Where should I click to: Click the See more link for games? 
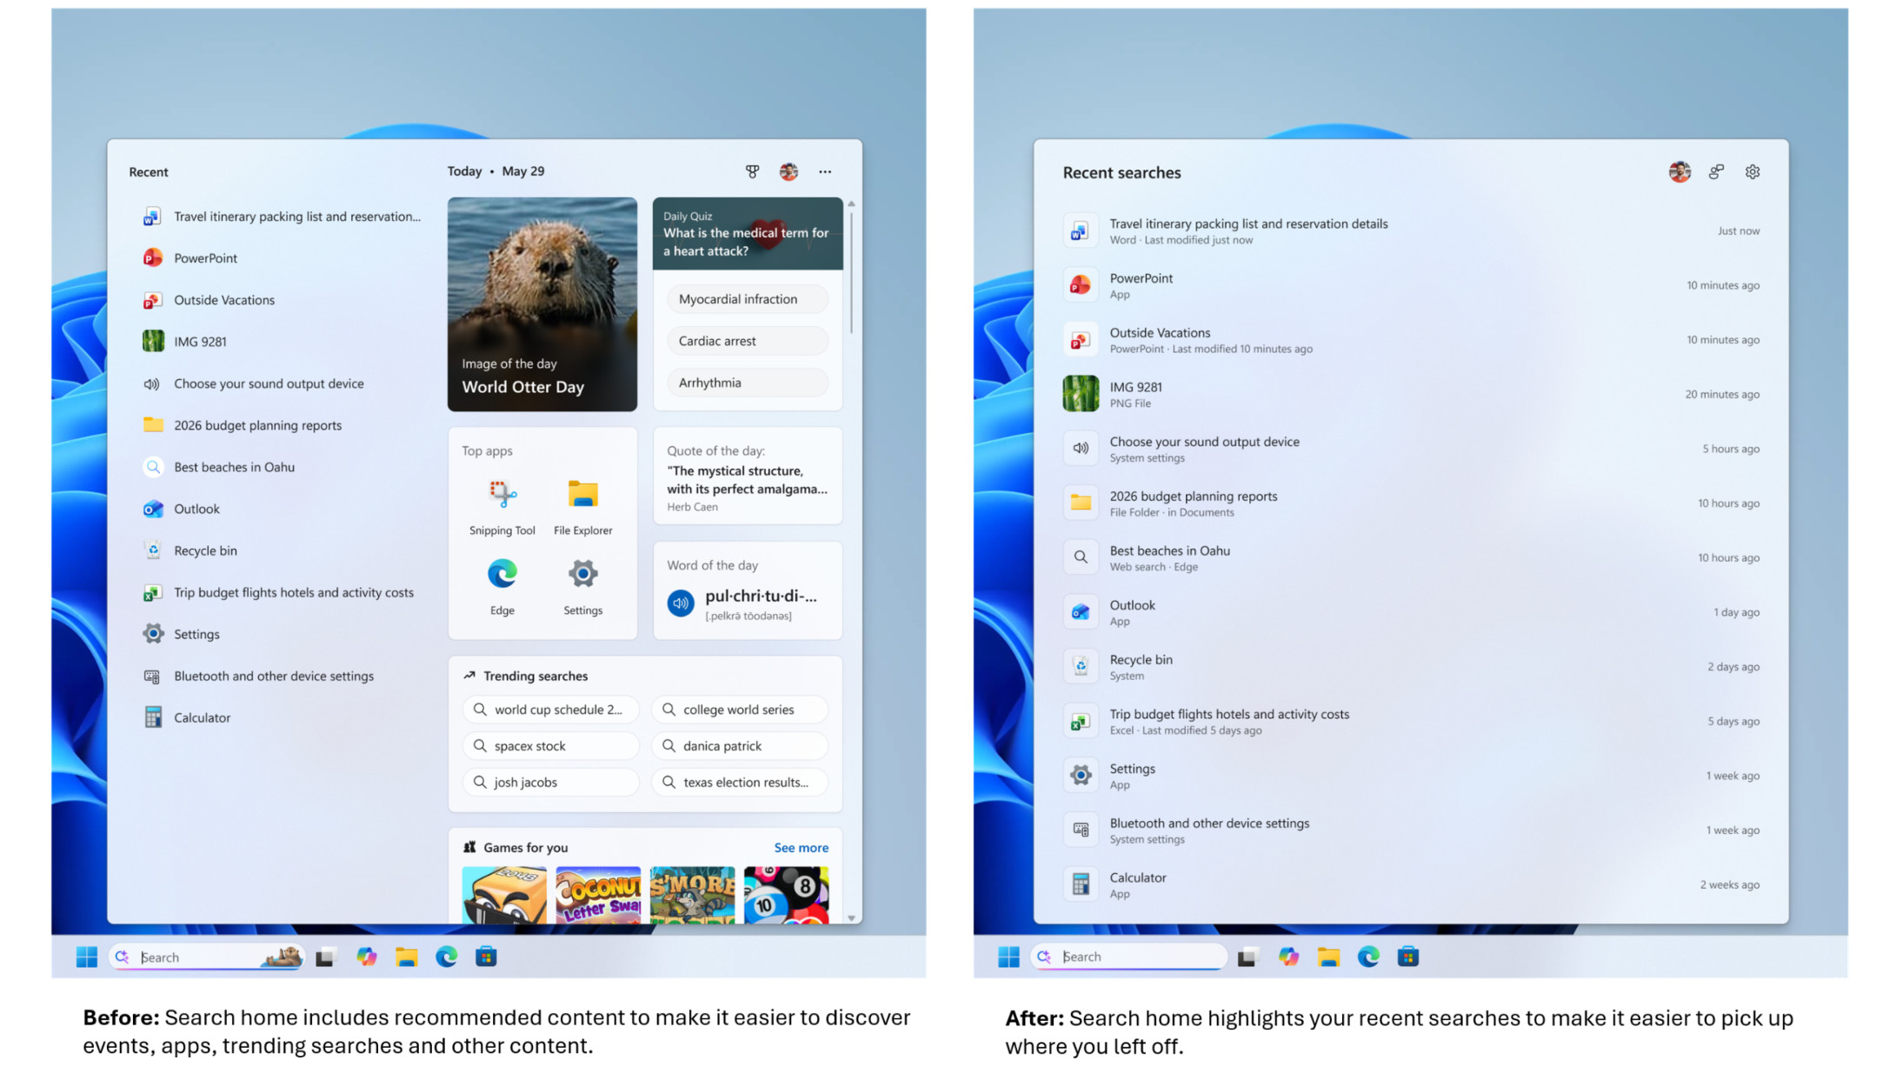801,847
